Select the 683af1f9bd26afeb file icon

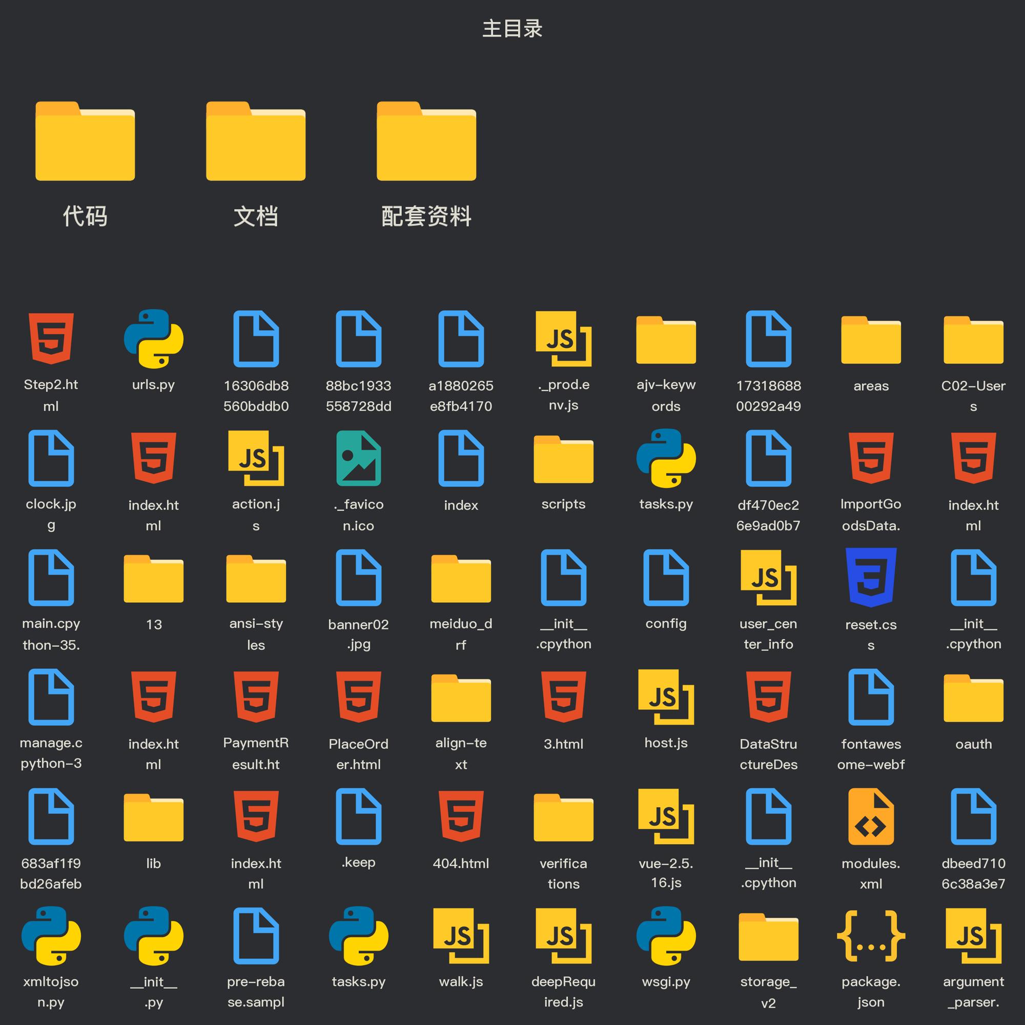[x=51, y=816]
